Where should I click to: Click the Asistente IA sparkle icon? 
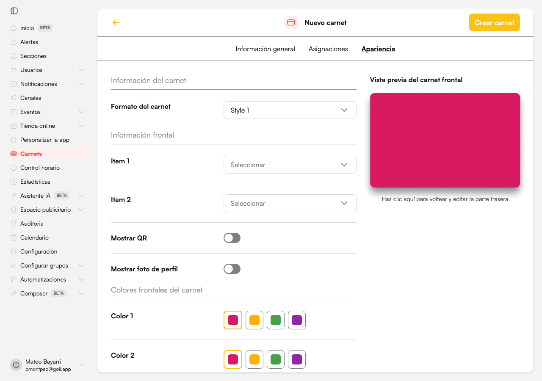14,196
